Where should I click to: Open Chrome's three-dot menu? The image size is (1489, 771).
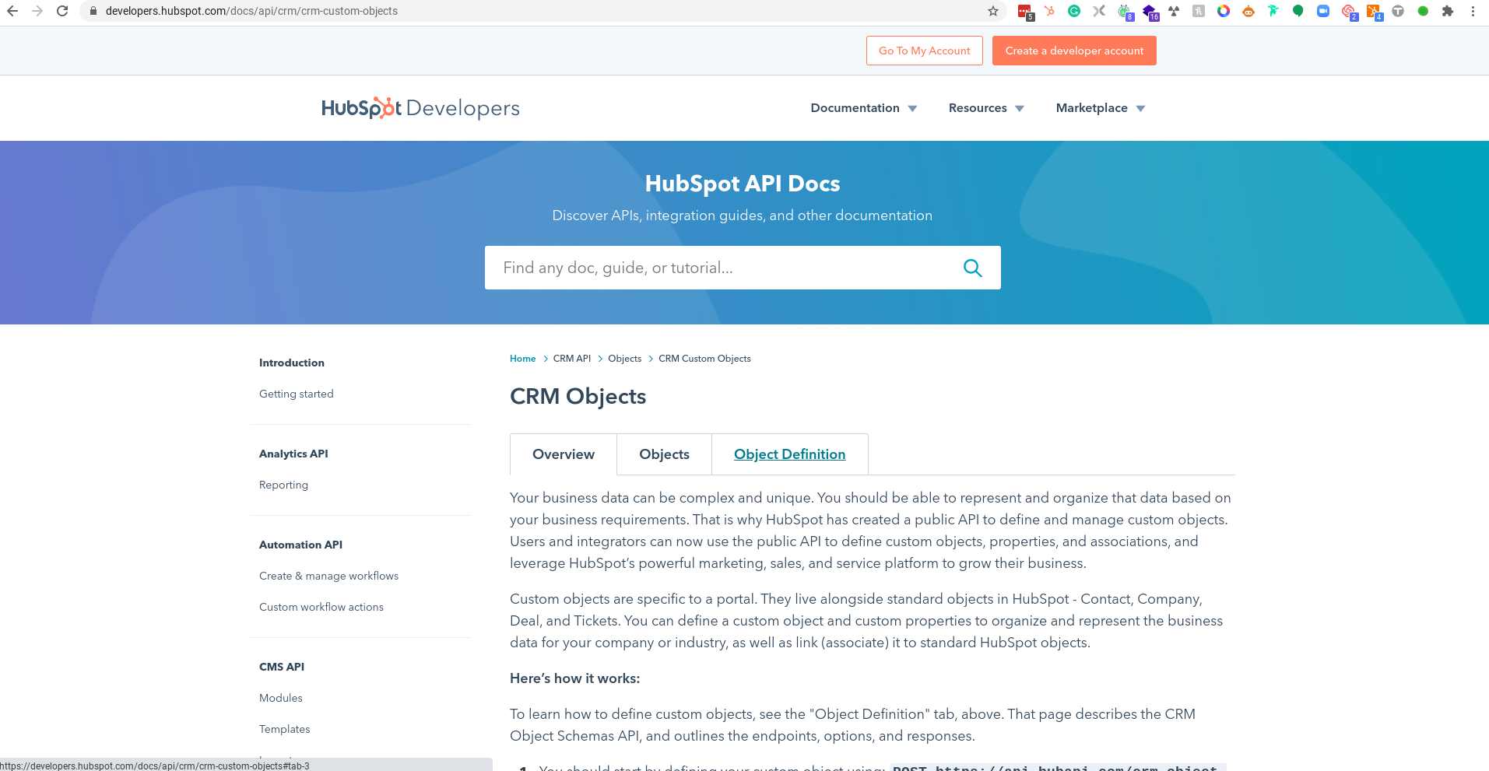[1472, 11]
